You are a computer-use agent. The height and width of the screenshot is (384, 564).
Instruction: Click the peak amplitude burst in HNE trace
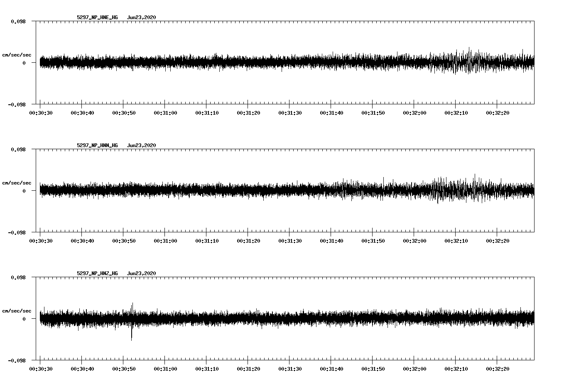click(469, 61)
